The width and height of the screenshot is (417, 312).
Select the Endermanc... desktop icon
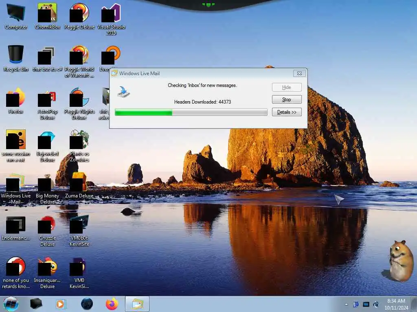pos(16,228)
